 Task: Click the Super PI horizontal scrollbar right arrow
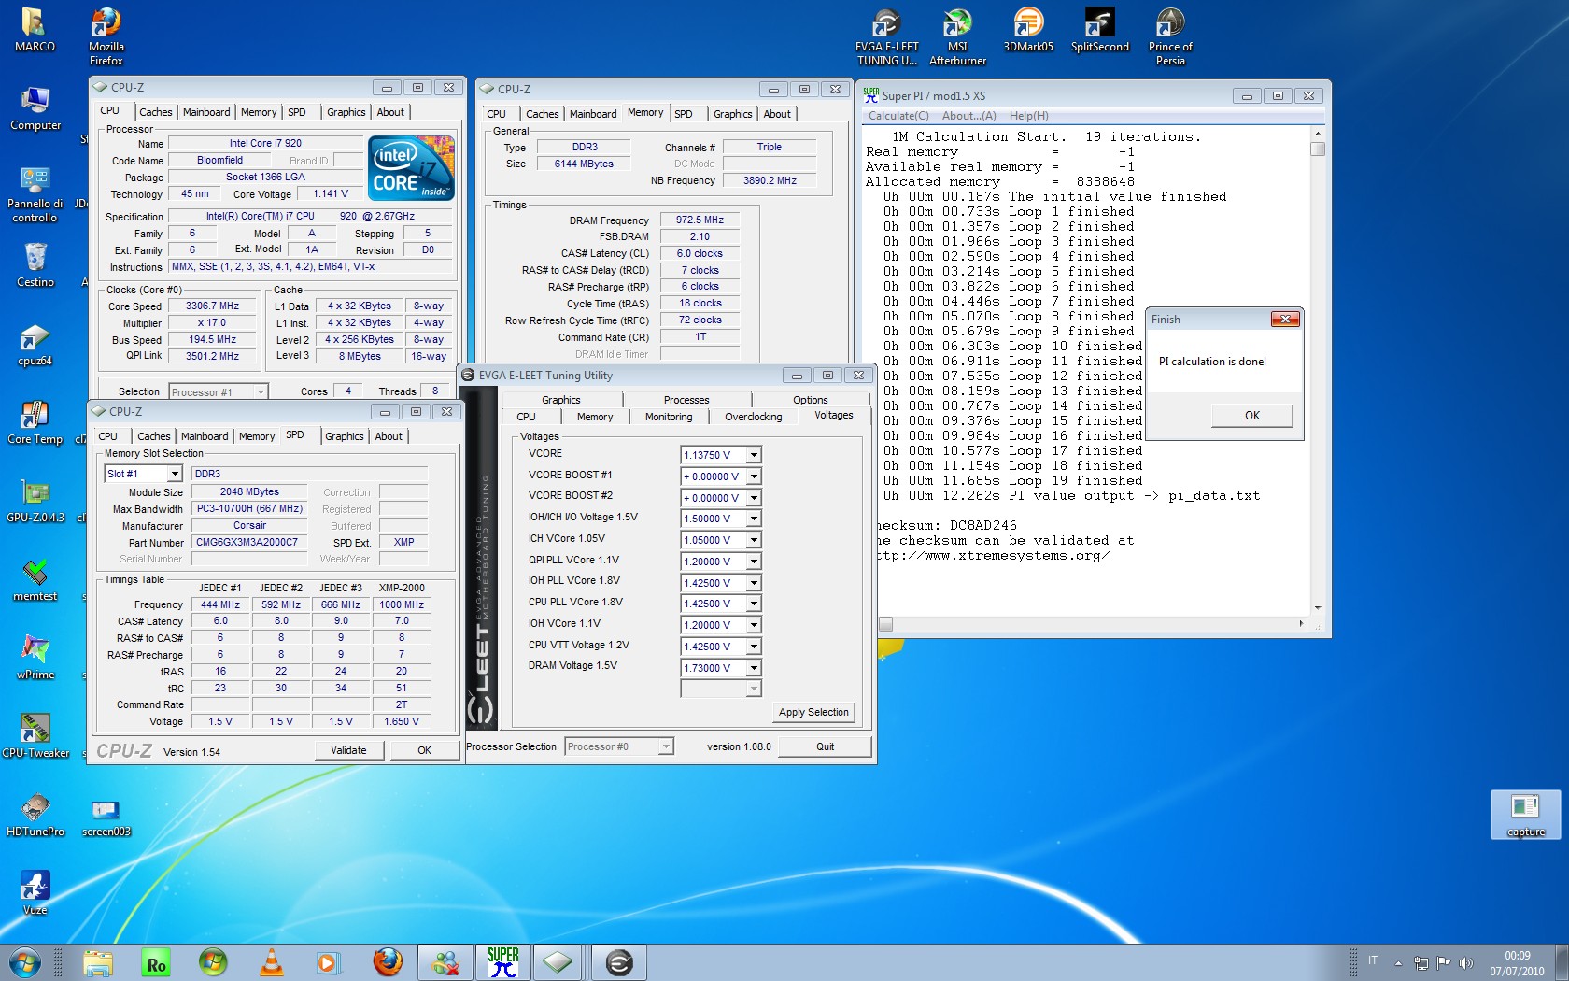[1302, 623]
